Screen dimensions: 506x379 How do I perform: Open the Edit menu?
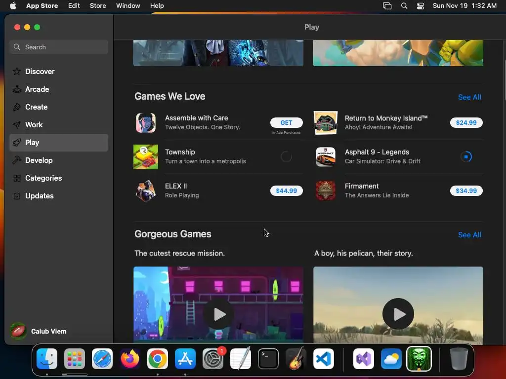pyautogui.click(x=74, y=6)
